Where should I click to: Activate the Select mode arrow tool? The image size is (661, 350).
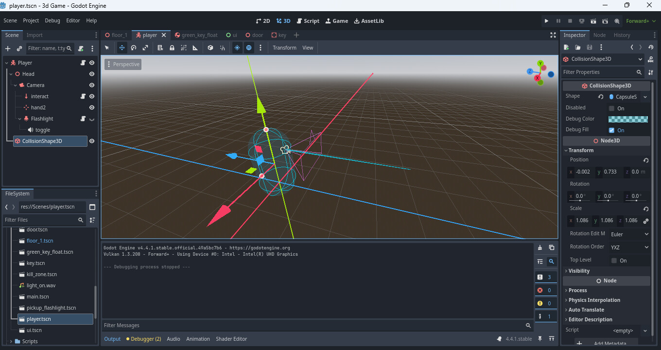coord(107,48)
